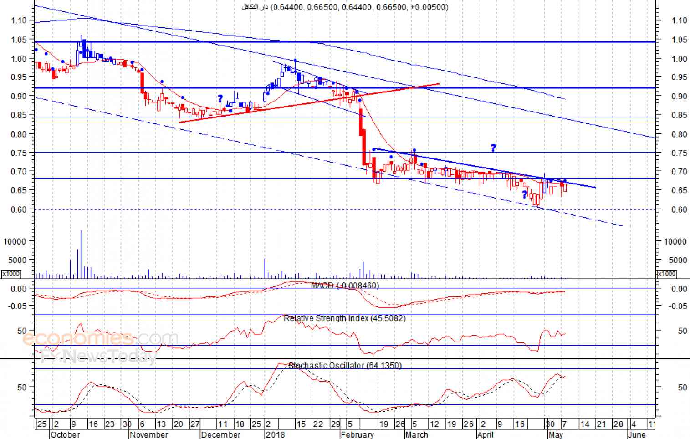Click the date label 4 in June

634,424
